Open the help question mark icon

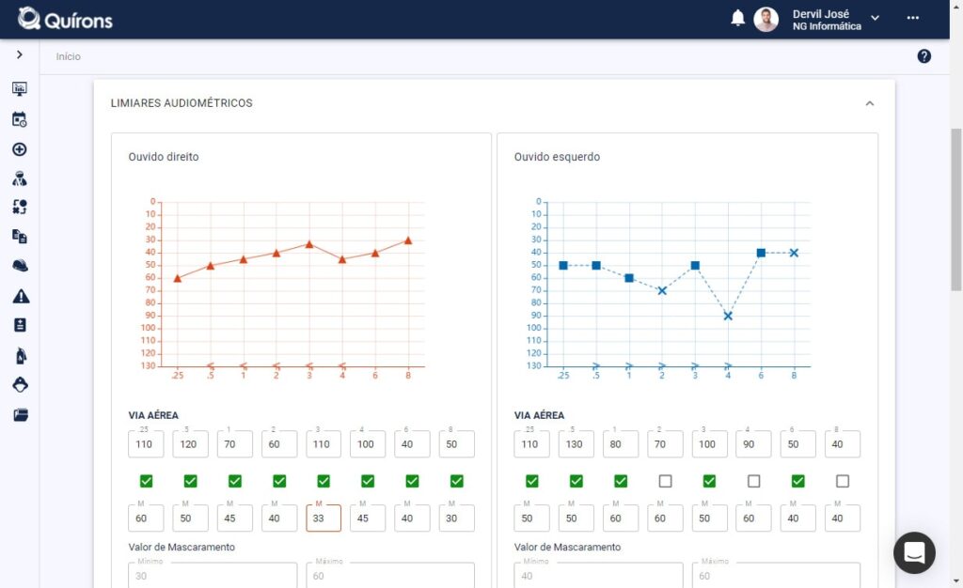[x=924, y=56]
